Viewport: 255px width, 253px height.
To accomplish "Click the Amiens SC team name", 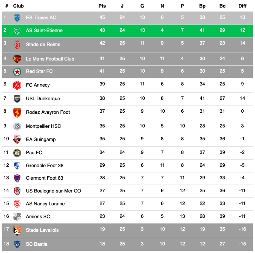I will (38, 217).
